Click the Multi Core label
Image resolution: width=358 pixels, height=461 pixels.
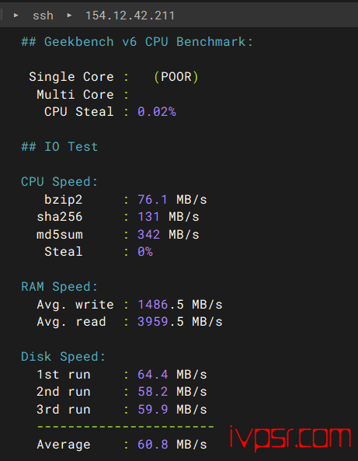[x=75, y=95]
